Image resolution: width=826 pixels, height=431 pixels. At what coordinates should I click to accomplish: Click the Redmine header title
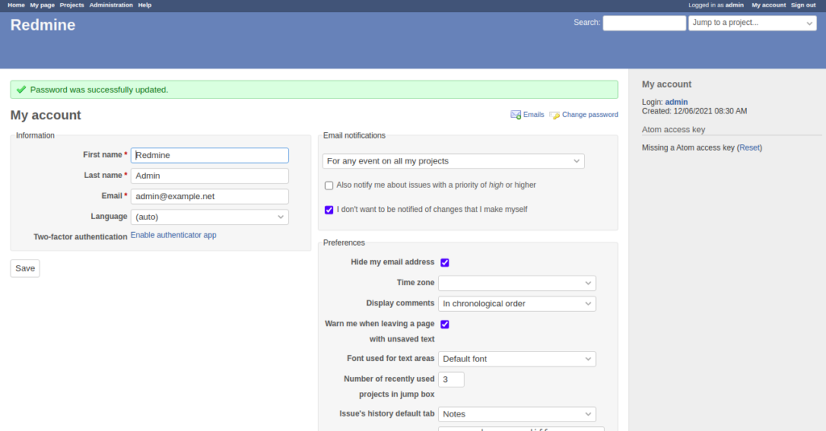pyautogui.click(x=43, y=25)
